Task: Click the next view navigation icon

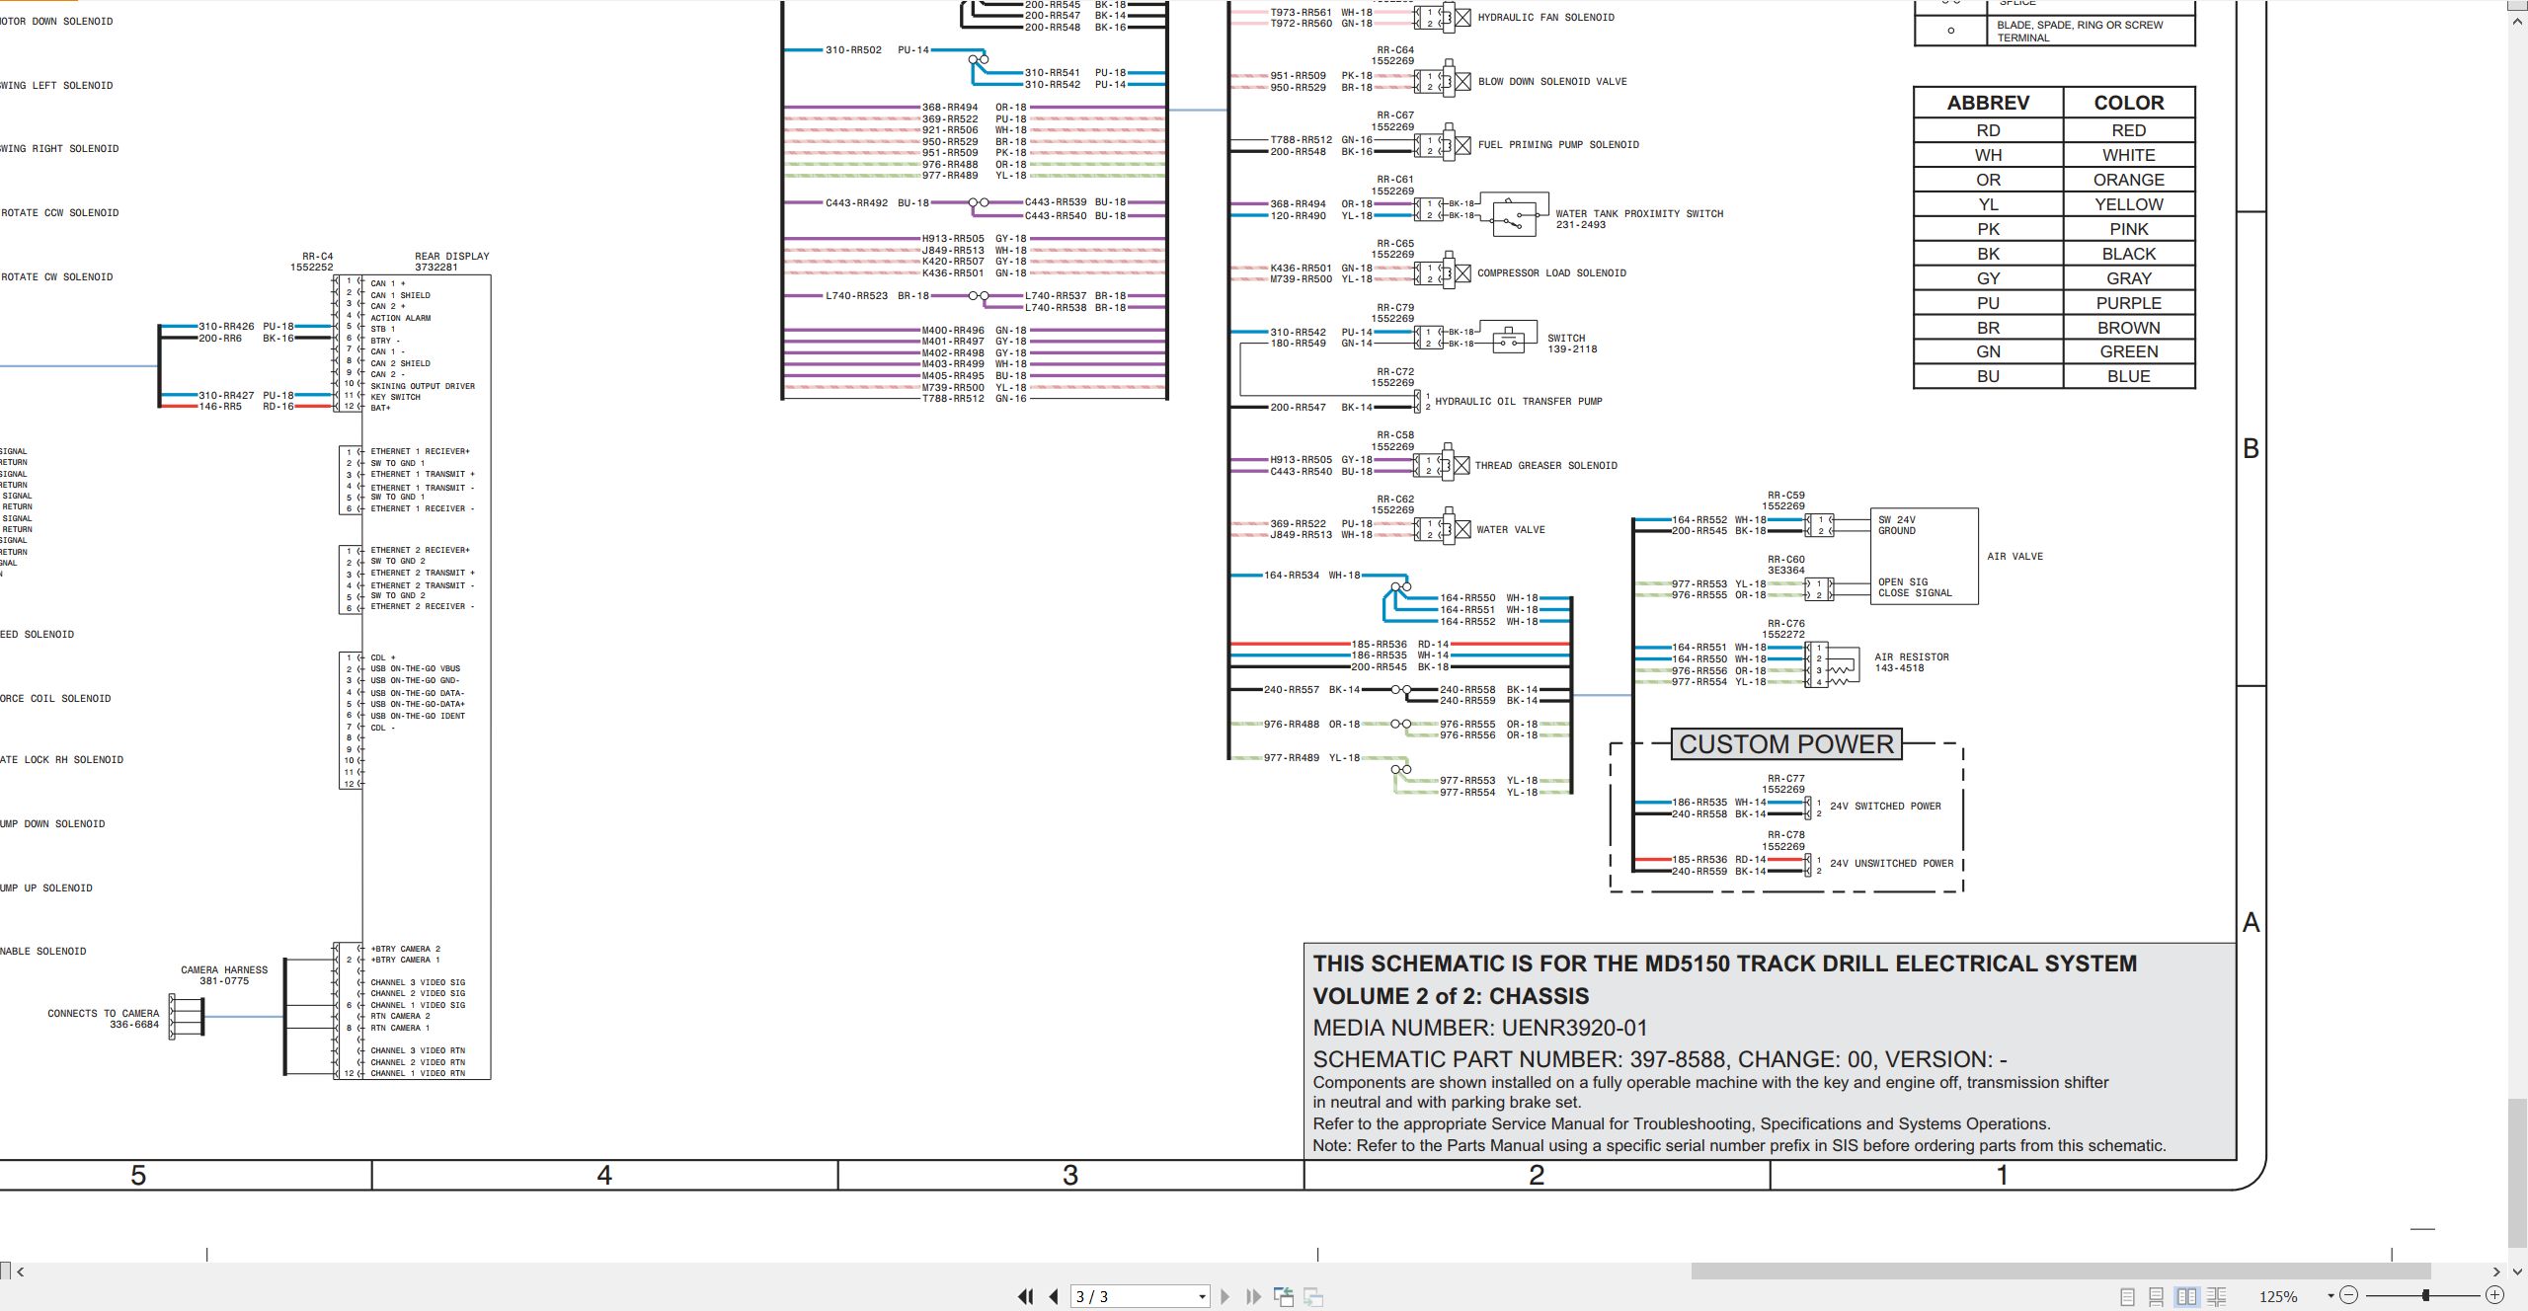Action: (x=1313, y=1296)
